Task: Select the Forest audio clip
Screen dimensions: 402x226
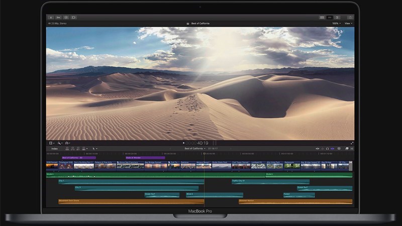Action: [299, 195]
